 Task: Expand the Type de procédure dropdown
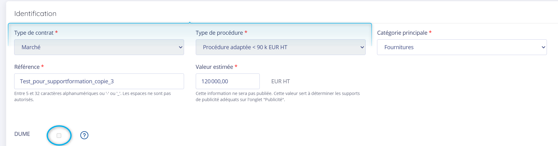[280, 47]
